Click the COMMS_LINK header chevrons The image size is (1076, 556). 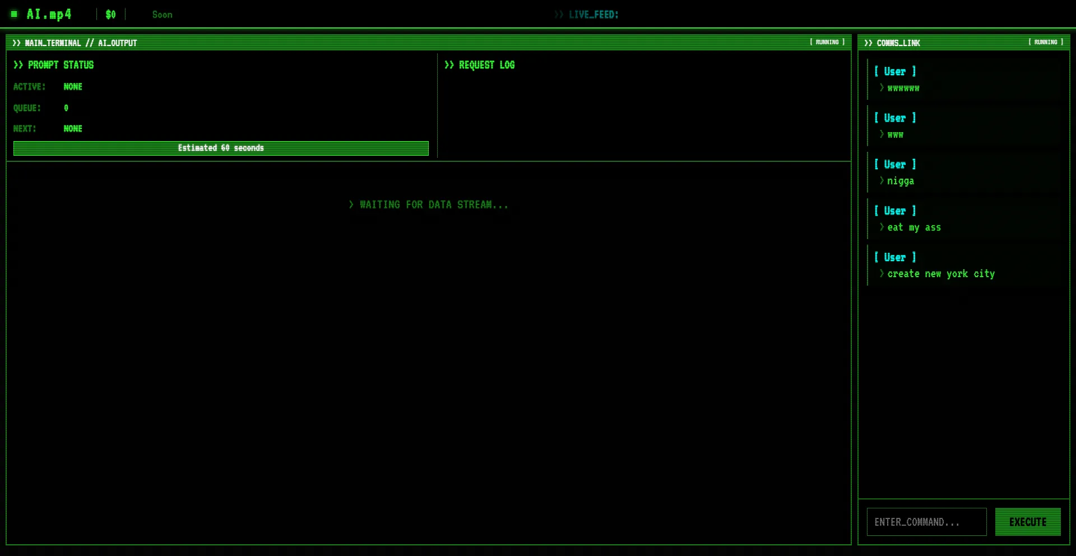pyautogui.click(x=868, y=43)
